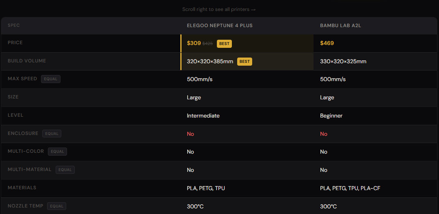Click the SPEC column header
The width and height of the screenshot is (439, 214).
tap(14, 25)
